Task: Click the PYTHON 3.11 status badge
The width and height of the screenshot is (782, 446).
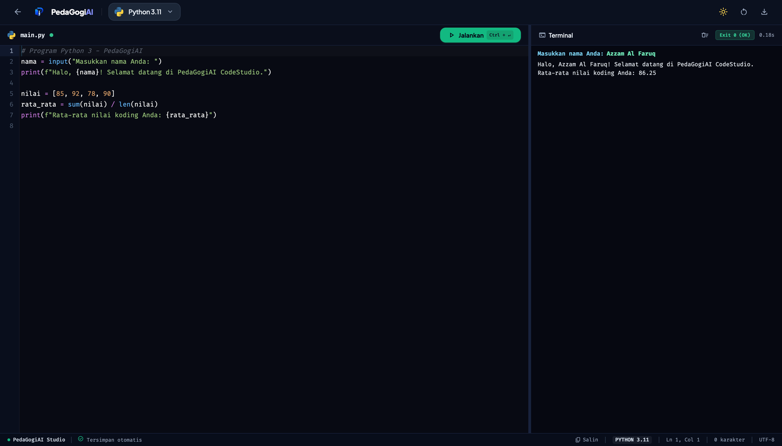Action: [x=632, y=440]
